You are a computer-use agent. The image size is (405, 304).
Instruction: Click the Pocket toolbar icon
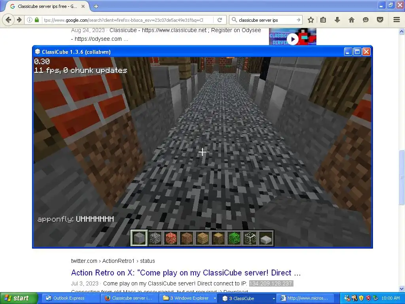pyautogui.click(x=380, y=20)
